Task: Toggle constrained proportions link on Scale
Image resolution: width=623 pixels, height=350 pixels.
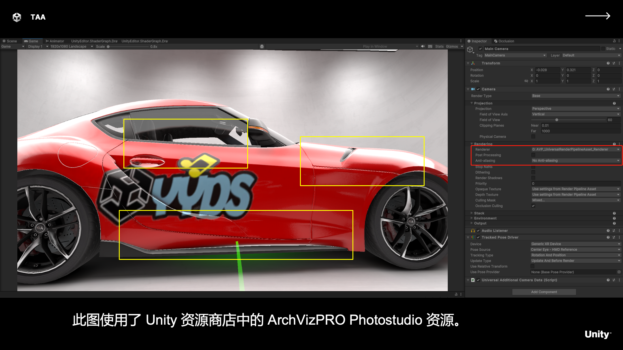Action: [526, 81]
